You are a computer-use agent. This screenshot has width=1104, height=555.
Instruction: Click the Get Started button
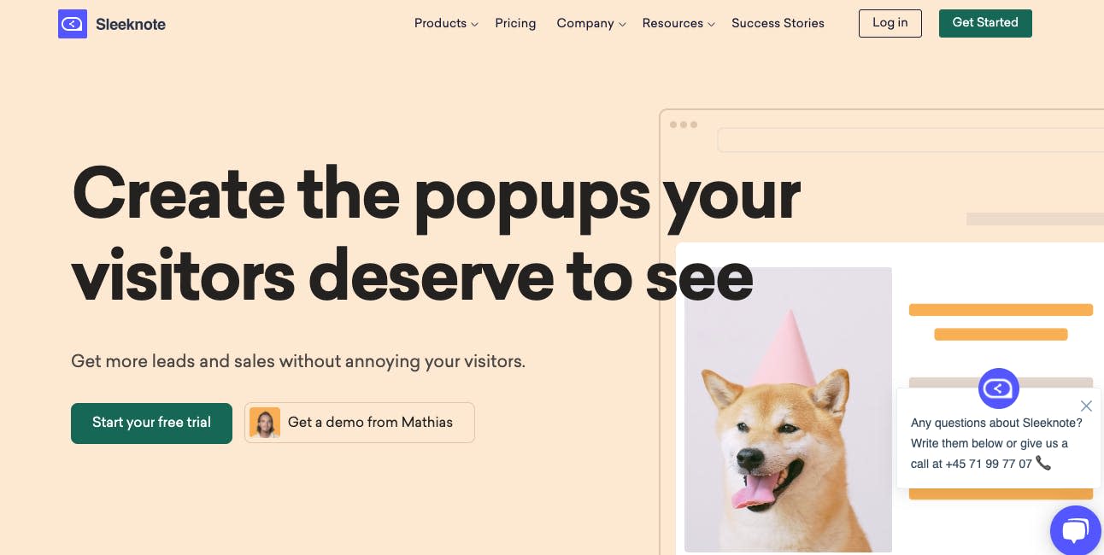(985, 23)
